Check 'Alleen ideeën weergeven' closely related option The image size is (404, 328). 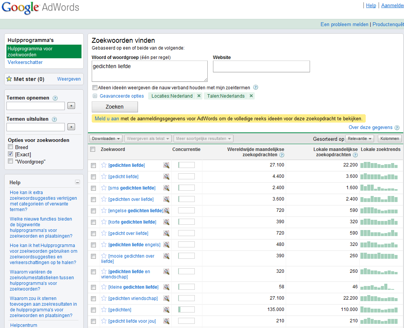pyautogui.click(x=95, y=87)
